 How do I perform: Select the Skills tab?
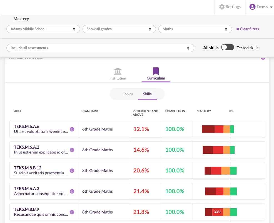(x=147, y=94)
